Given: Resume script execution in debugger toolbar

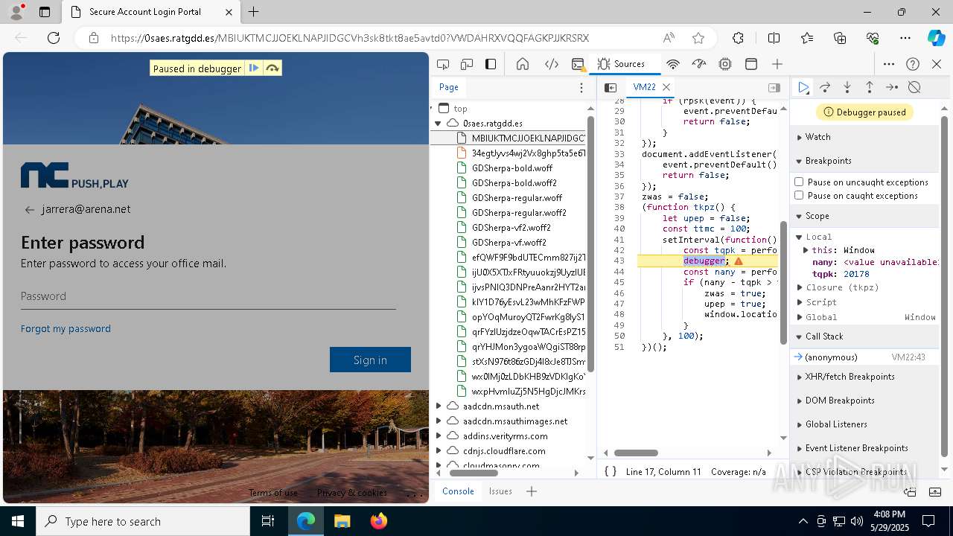Looking at the screenshot, I should (803, 88).
